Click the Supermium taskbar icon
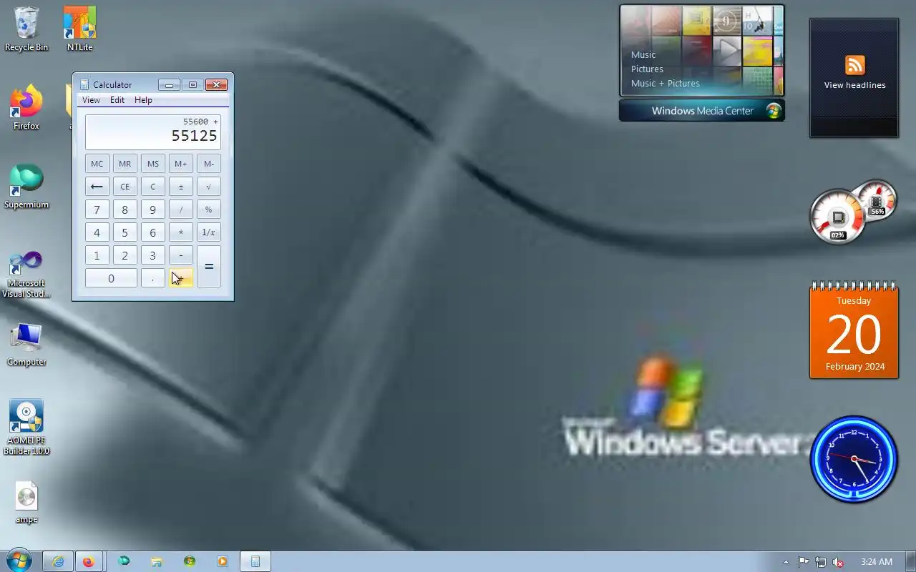The height and width of the screenshot is (572, 916). tap(124, 561)
